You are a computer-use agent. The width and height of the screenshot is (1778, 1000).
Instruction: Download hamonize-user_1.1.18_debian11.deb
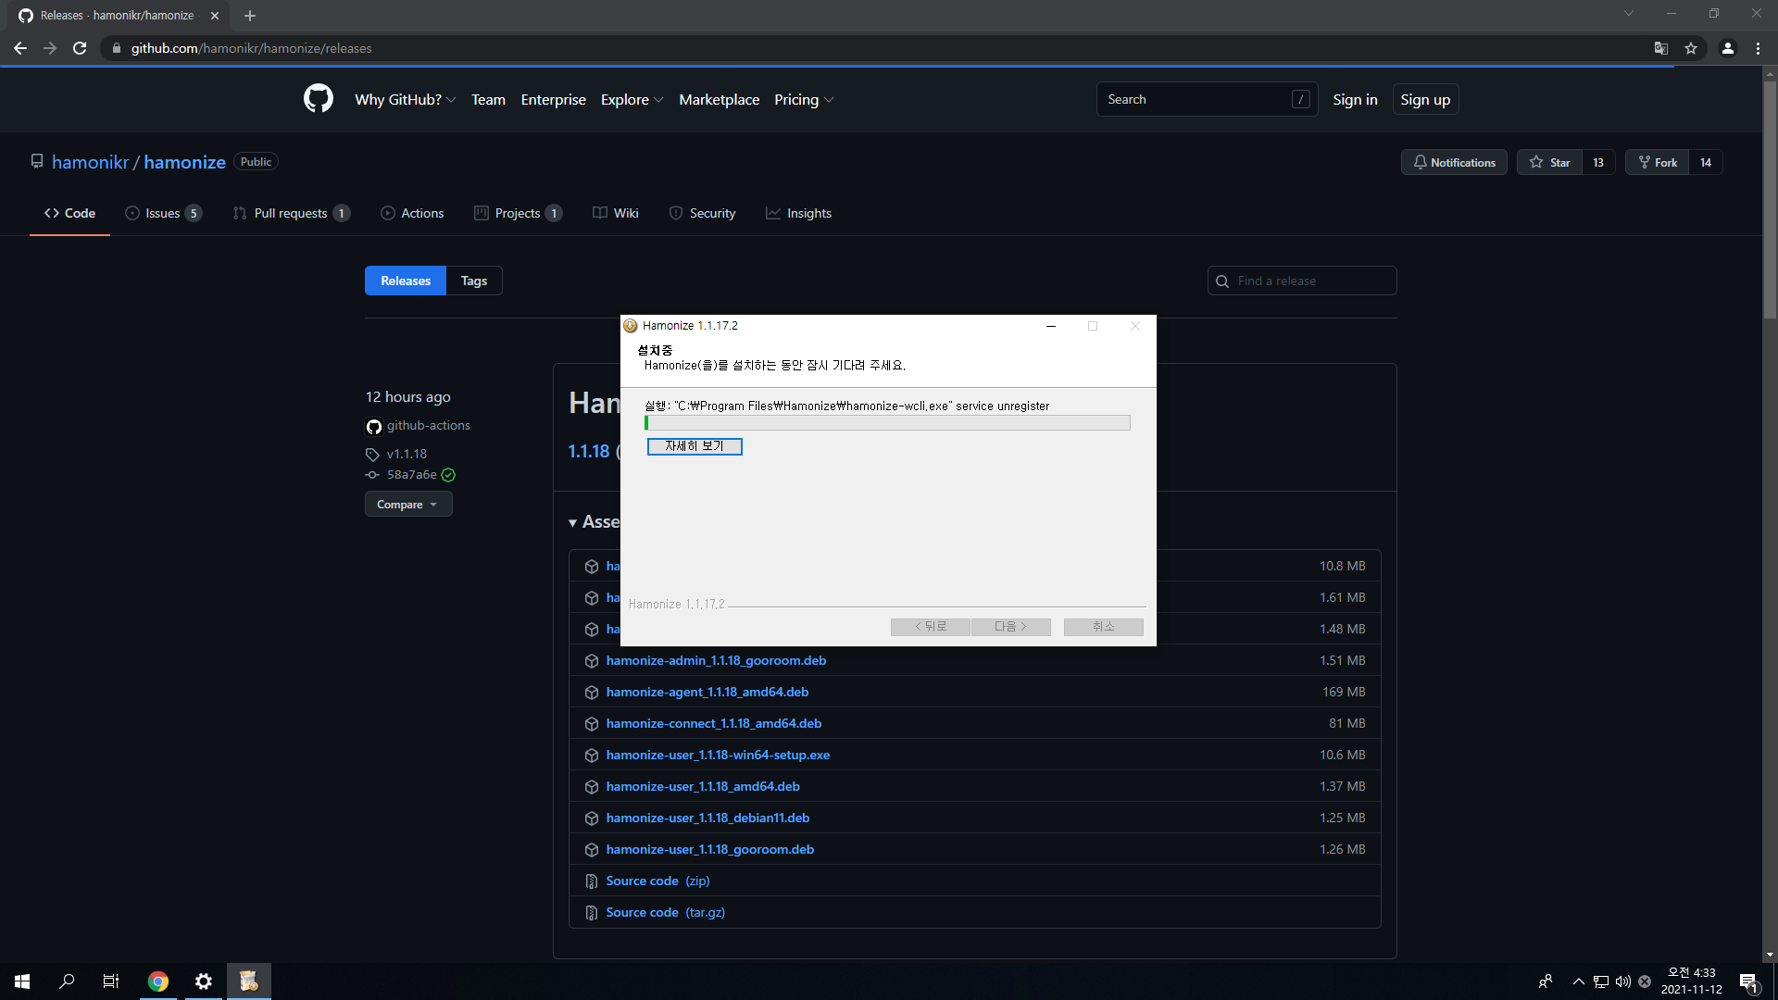coord(707,819)
